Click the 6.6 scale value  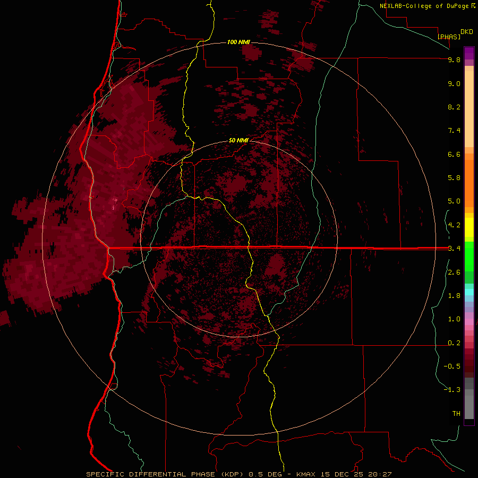pos(454,154)
